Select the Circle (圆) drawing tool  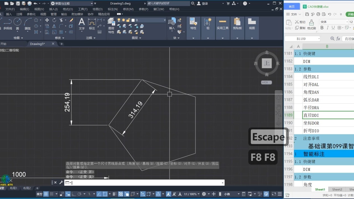click(17, 24)
